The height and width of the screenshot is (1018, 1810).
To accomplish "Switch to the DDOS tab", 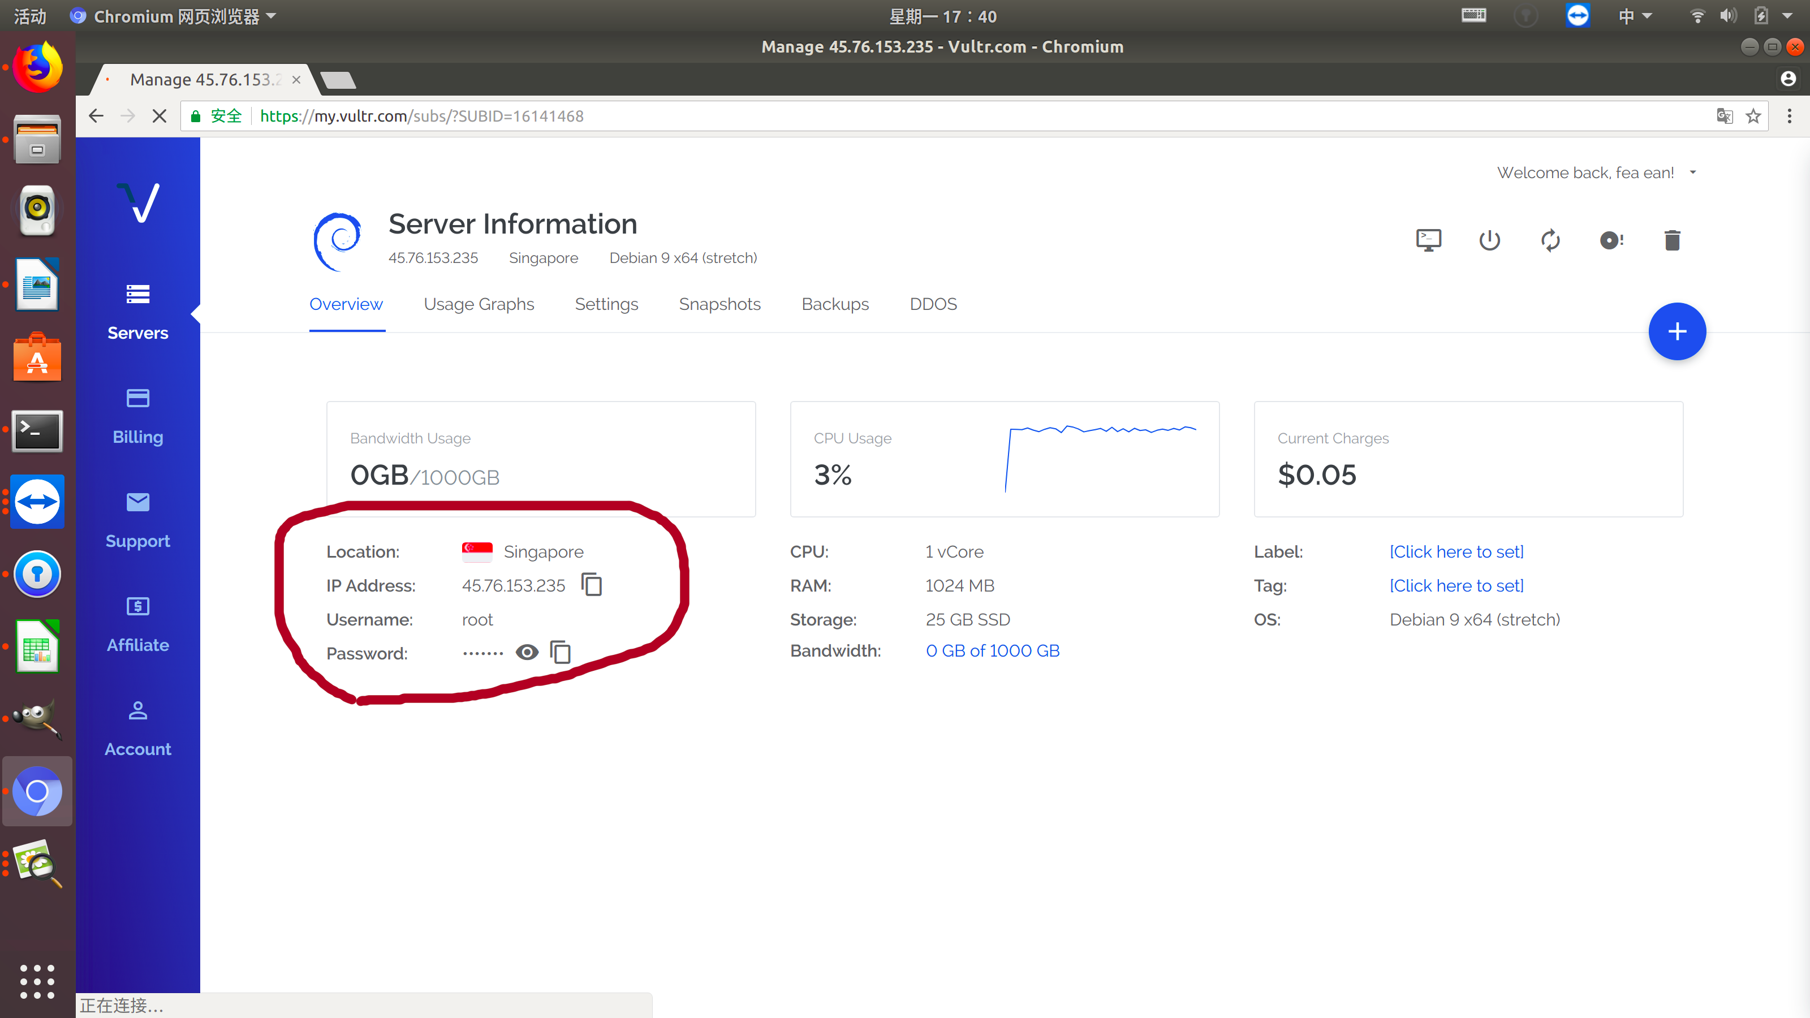I will pos(933,304).
